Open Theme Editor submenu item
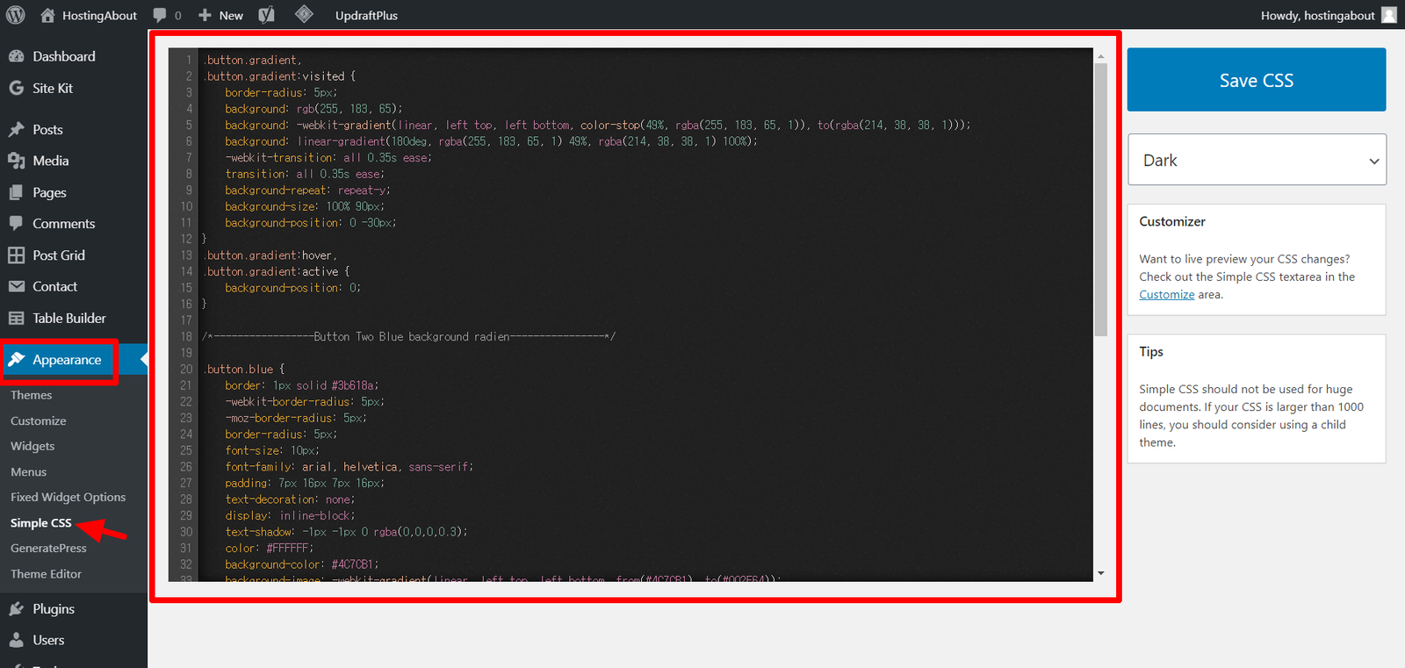This screenshot has width=1405, height=668. pyautogui.click(x=46, y=573)
